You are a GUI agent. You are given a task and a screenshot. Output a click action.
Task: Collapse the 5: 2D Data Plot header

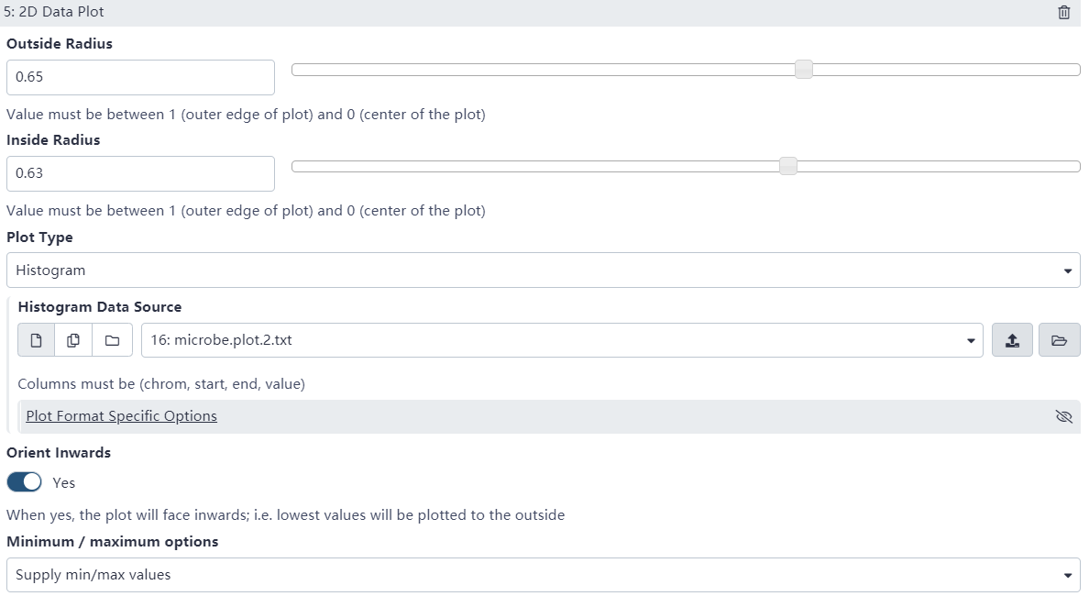click(x=55, y=13)
